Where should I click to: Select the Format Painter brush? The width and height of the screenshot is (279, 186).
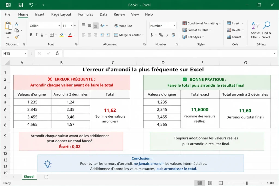point(17,37)
